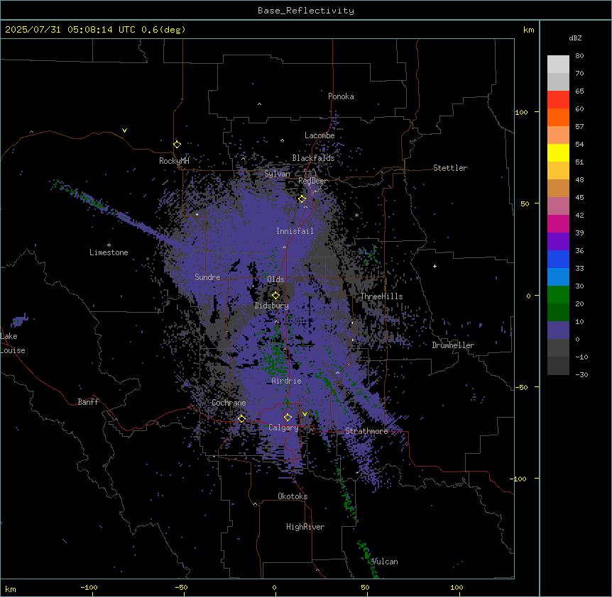Click the Ponoka city label
This screenshot has width=612, height=597.
[x=341, y=96]
